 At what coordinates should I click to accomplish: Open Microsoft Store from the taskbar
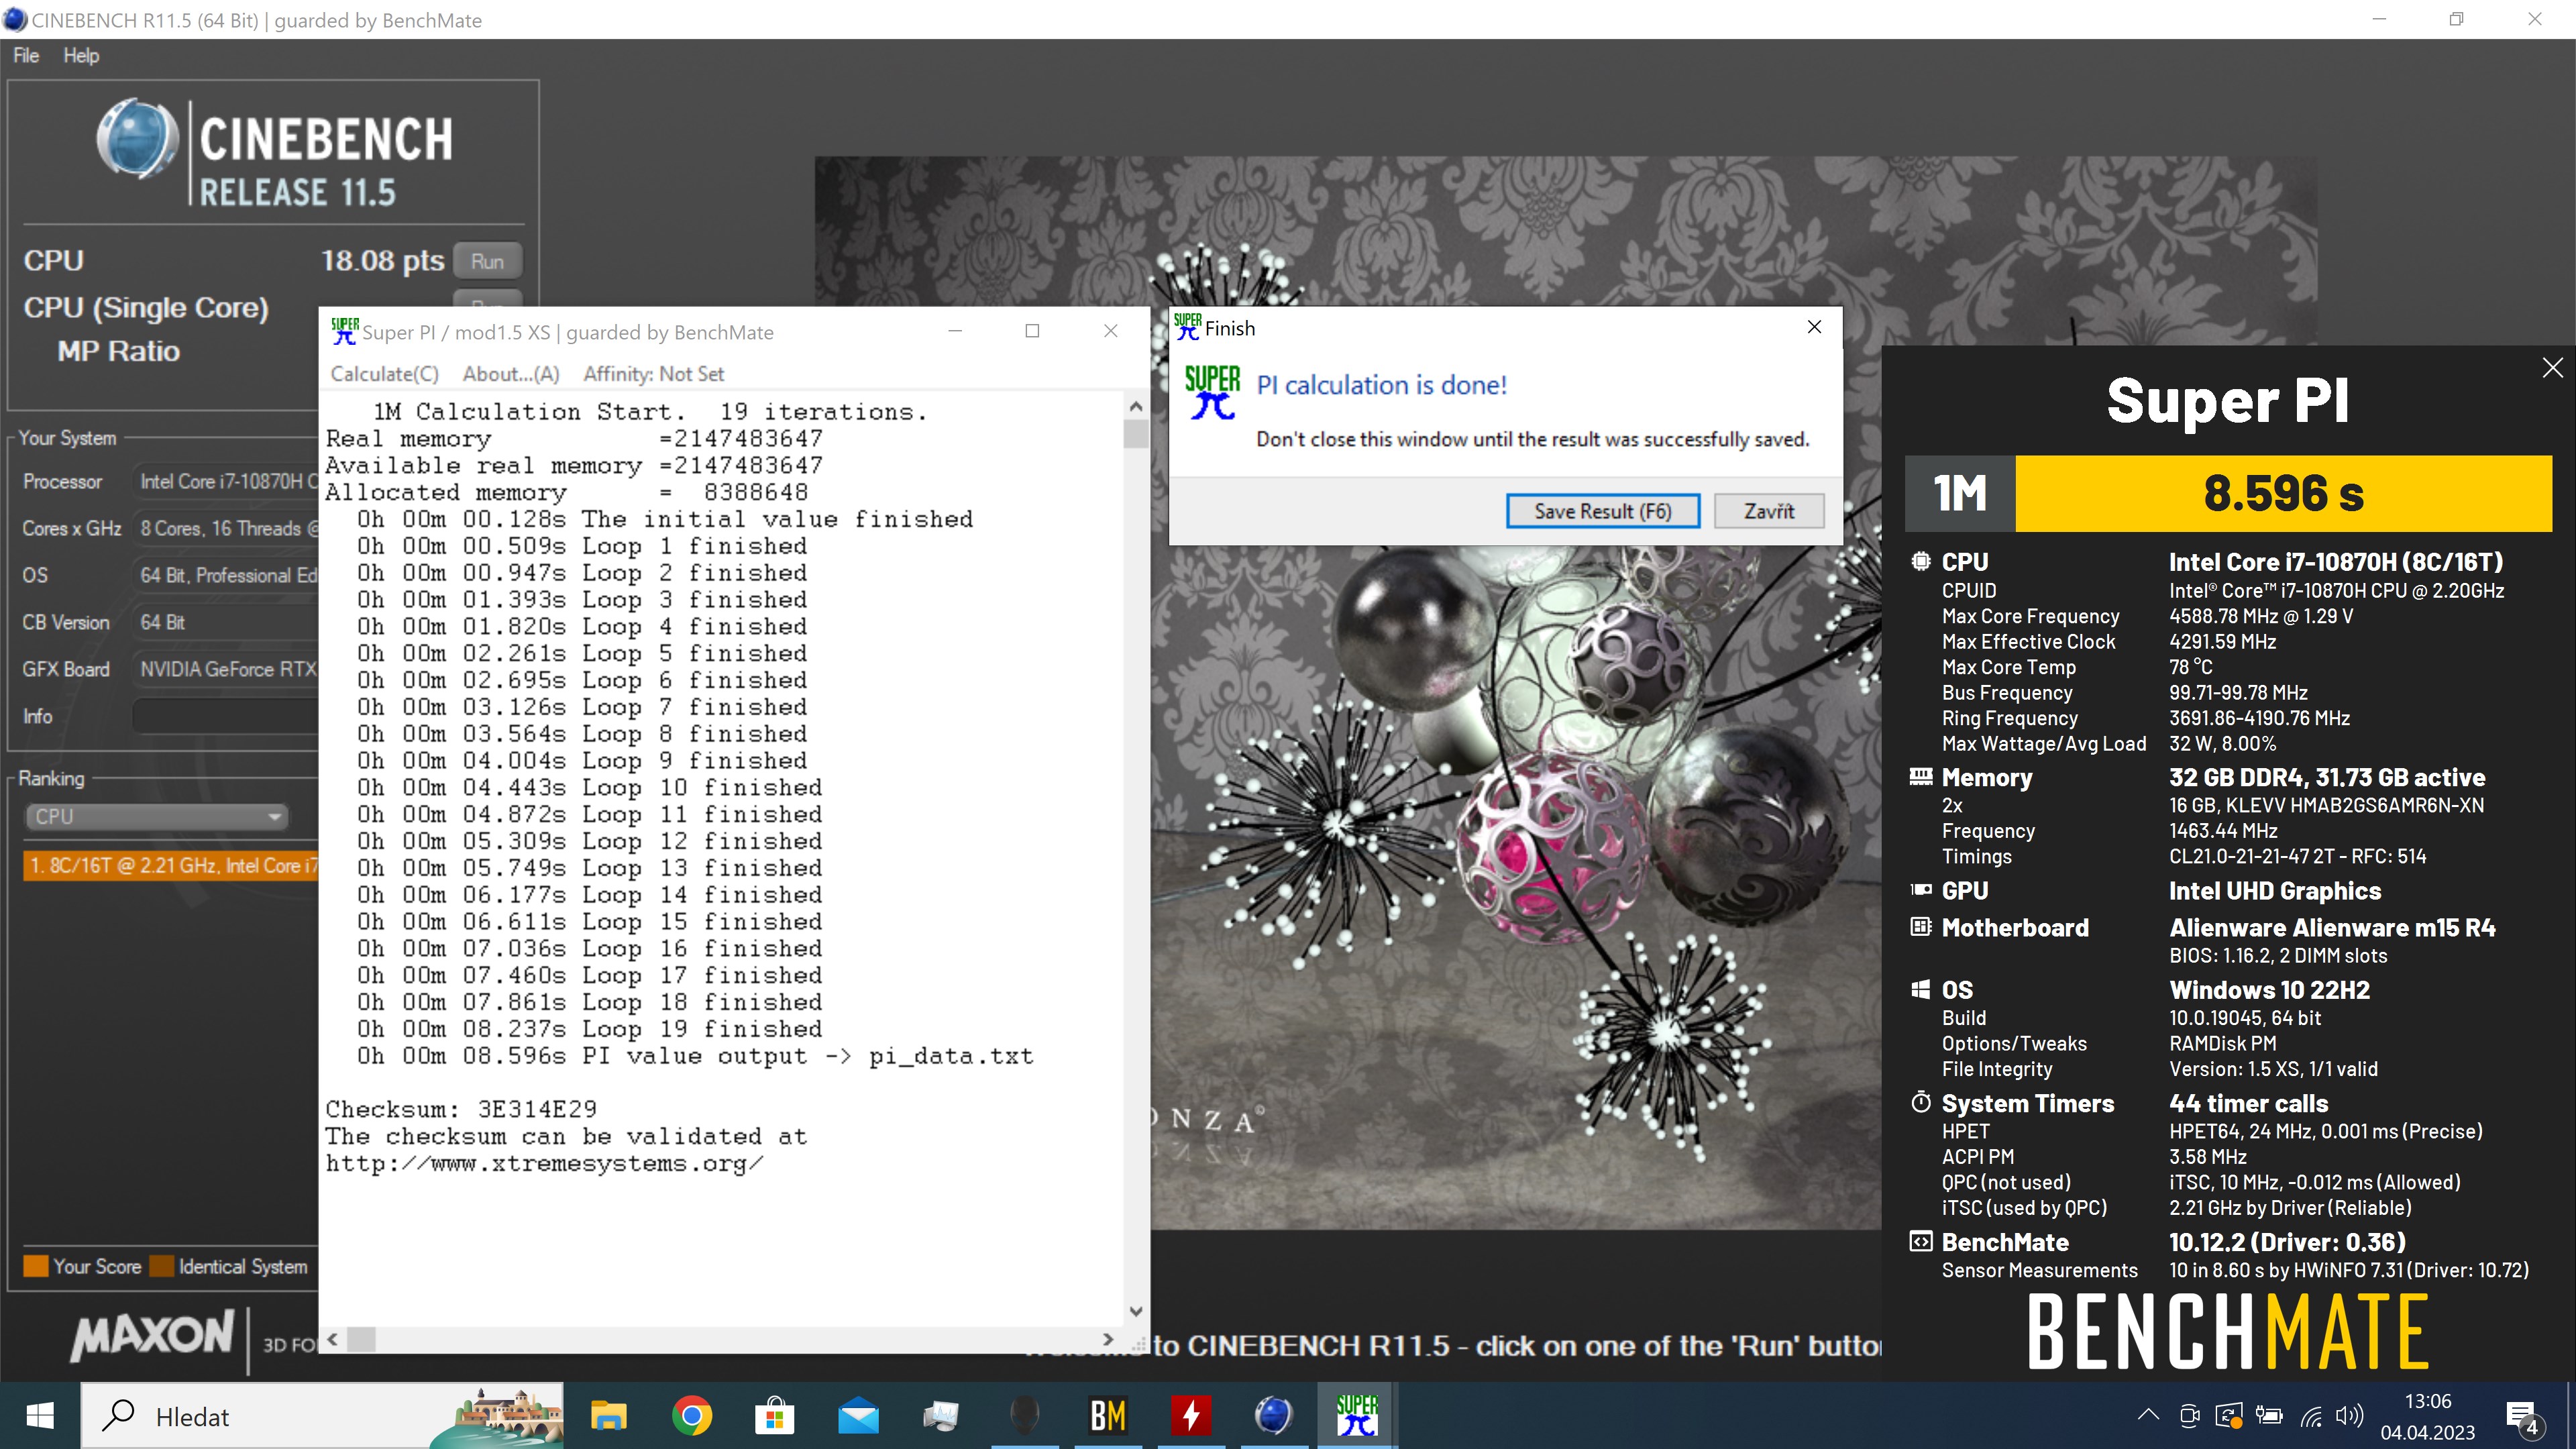point(775,1415)
